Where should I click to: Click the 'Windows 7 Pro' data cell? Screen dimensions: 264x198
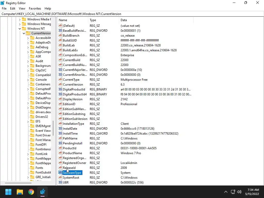tap(131, 153)
